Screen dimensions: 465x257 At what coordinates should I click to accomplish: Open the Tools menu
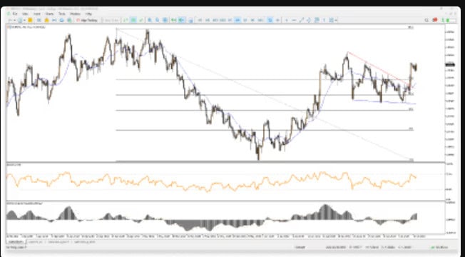(x=61, y=14)
